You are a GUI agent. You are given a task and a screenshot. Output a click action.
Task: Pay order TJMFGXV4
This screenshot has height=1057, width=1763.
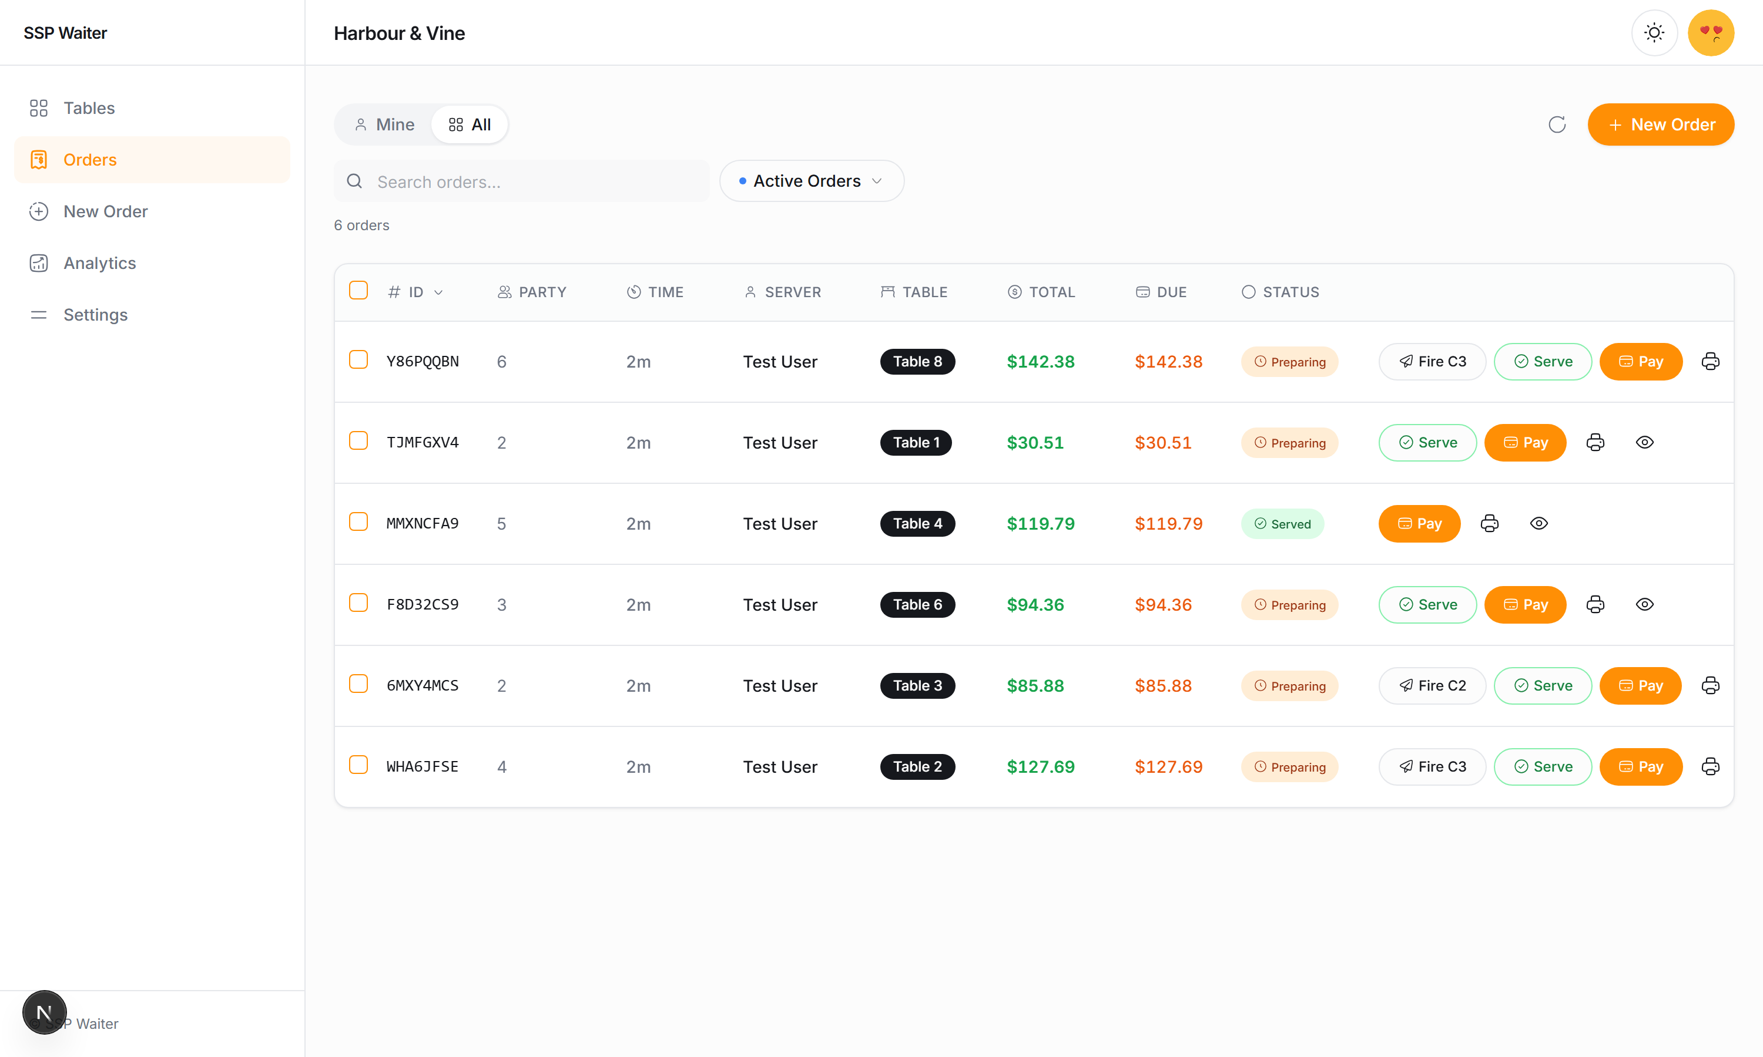1525,442
